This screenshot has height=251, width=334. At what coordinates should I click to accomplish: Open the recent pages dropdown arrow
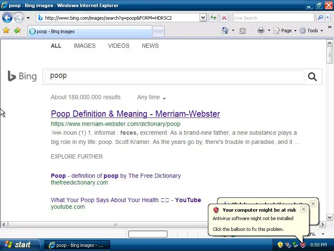28,18
